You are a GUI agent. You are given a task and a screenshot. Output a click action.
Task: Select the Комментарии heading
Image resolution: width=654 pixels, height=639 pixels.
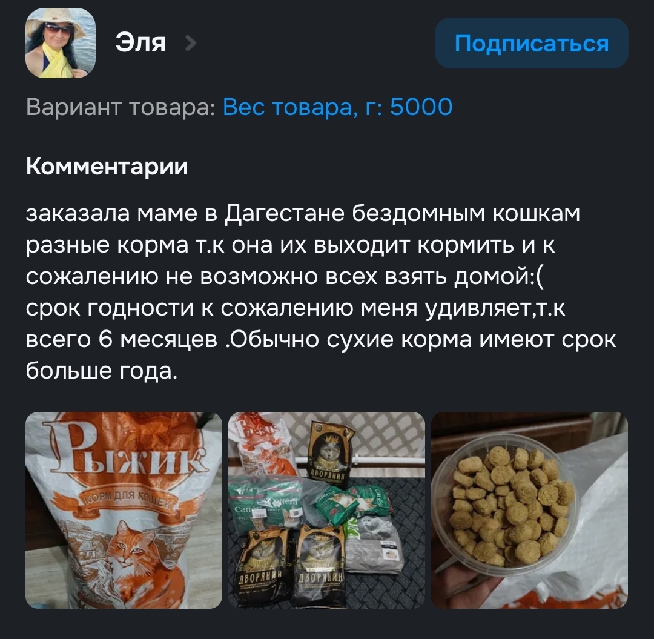[107, 167]
